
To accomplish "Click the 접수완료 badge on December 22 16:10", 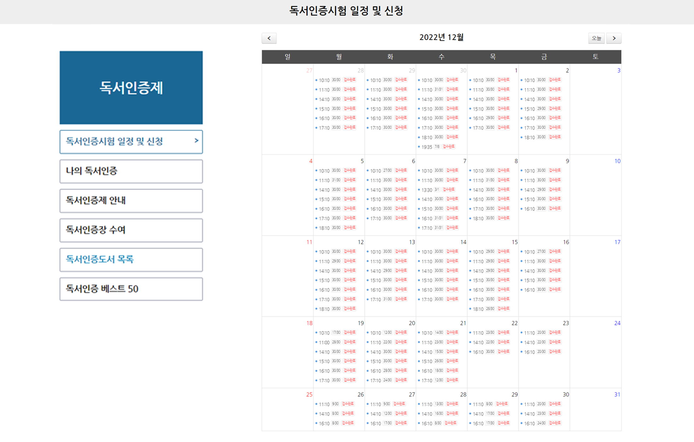I will point(503,351).
